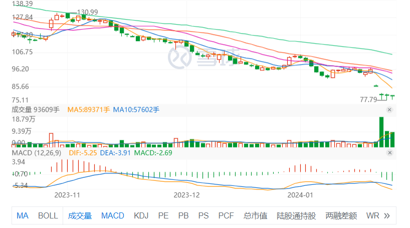Viewport: 410px width, 228px height.
Task: Click the DEA:-3.91 value
Action: pyautogui.click(x=115, y=153)
